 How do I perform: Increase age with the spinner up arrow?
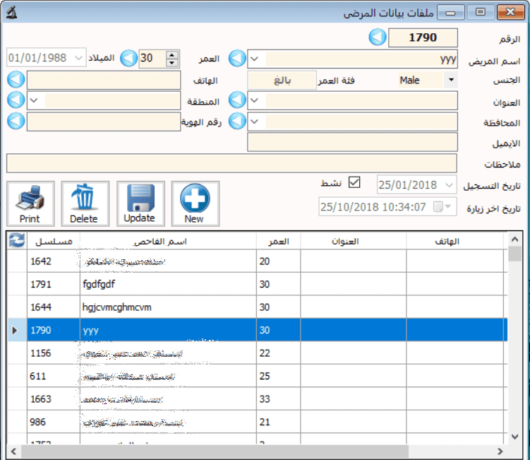pos(171,54)
